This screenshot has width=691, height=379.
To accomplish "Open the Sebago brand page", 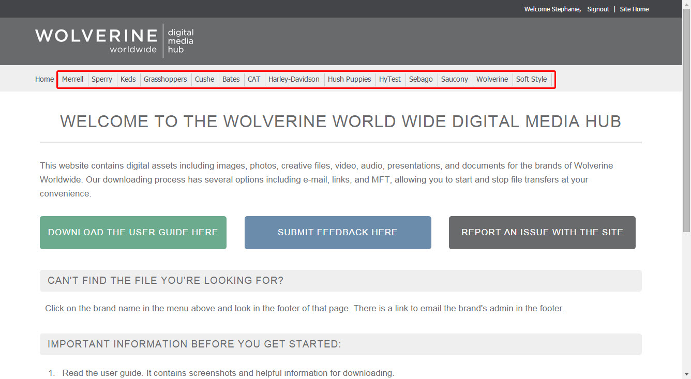I will tap(421, 79).
